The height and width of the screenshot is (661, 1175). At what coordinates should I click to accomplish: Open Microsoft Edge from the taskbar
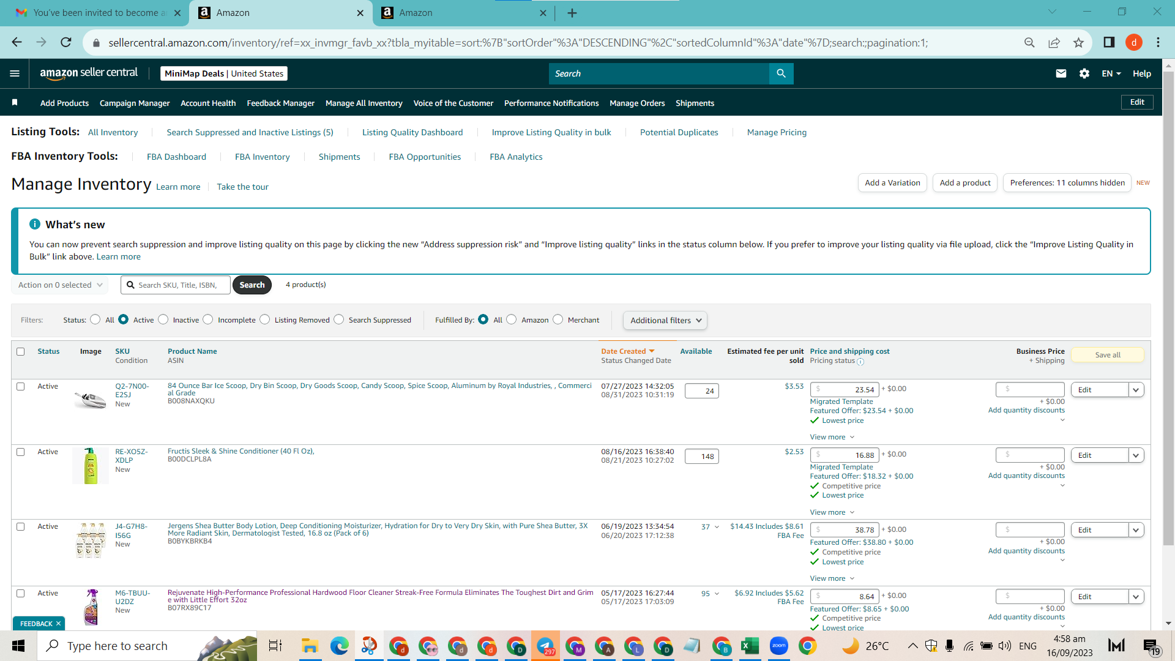(339, 646)
